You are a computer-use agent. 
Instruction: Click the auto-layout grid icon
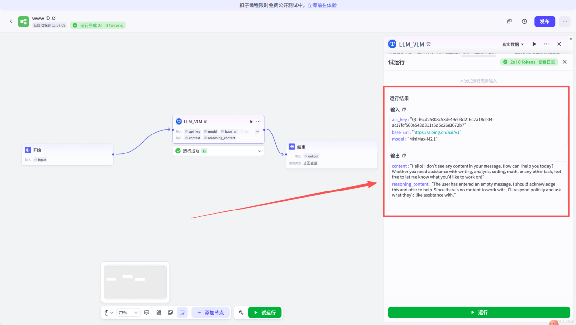tap(159, 312)
